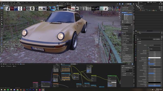The image size is (163, 91).
Task: Toggle the Free first checkbox
Action: click(122, 32)
